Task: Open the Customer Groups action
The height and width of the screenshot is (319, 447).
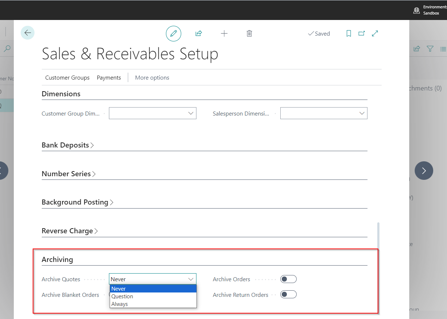Action: 67,78
